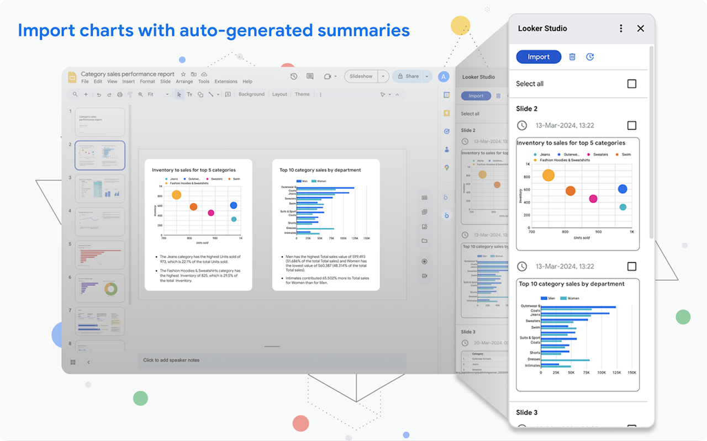Screen dimensions: 707x441
Task: Open the toolbar more options three dots
Action: (320, 94)
